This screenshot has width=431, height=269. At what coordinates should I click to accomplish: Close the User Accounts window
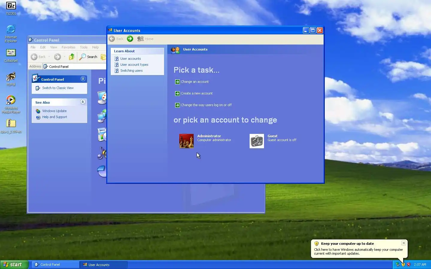click(320, 30)
